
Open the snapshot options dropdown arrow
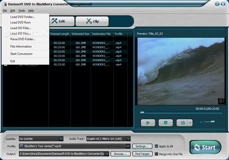(x=190, y=123)
